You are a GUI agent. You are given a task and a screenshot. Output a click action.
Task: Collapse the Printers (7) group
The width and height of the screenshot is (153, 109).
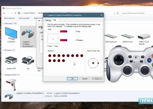[x=3, y=50]
